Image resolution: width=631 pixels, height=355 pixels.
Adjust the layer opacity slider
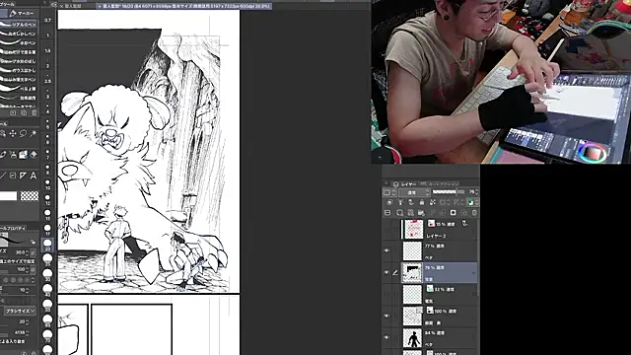click(x=449, y=192)
